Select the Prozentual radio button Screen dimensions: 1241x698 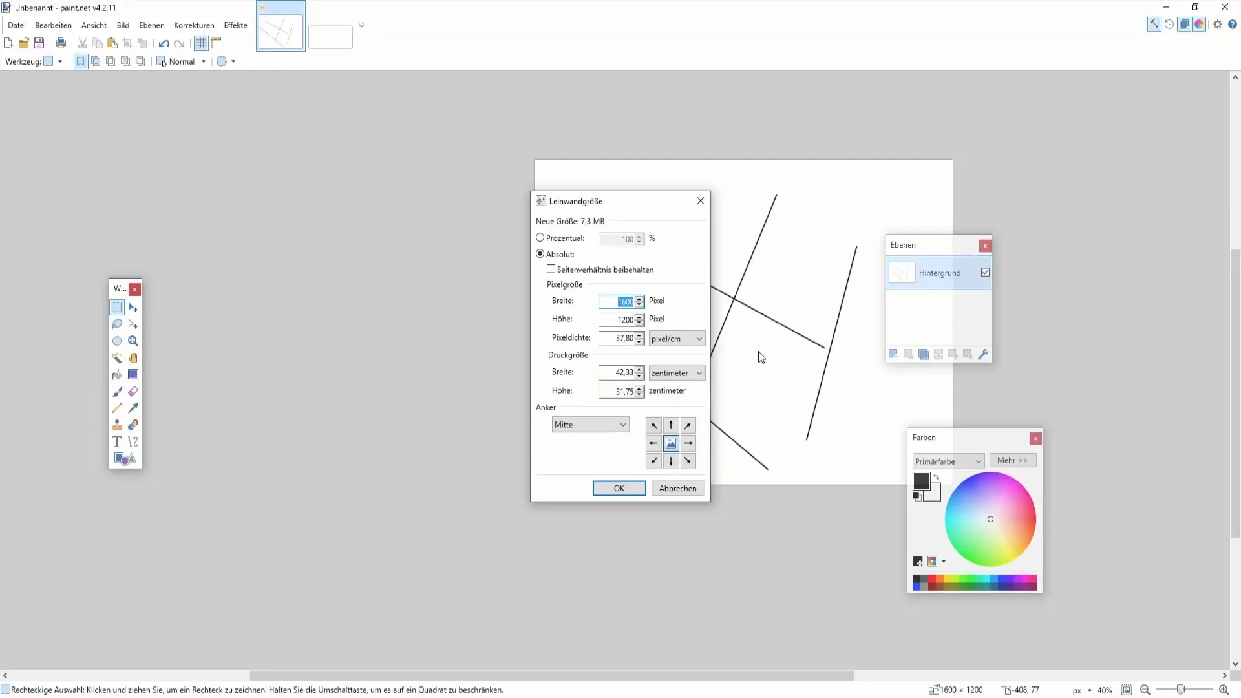(540, 238)
